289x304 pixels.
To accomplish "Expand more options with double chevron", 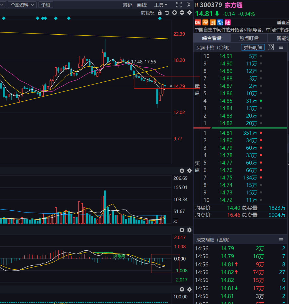I will [189, 5].
